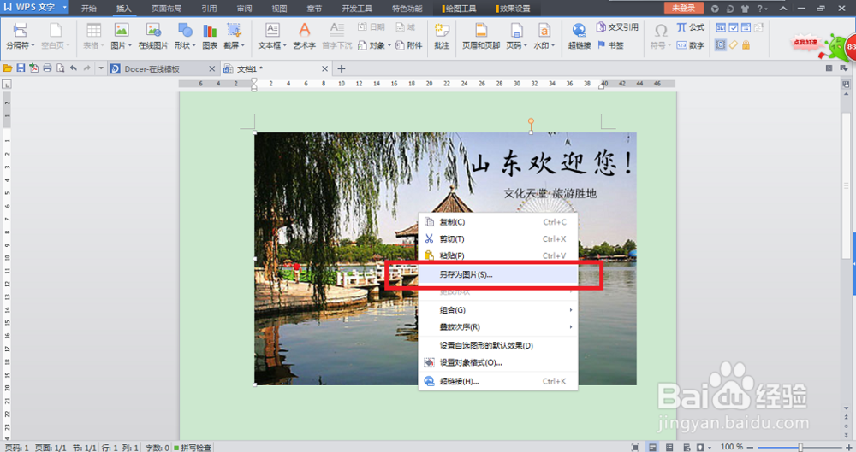
Task: Insert a 文本框 text box
Action: [272, 36]
